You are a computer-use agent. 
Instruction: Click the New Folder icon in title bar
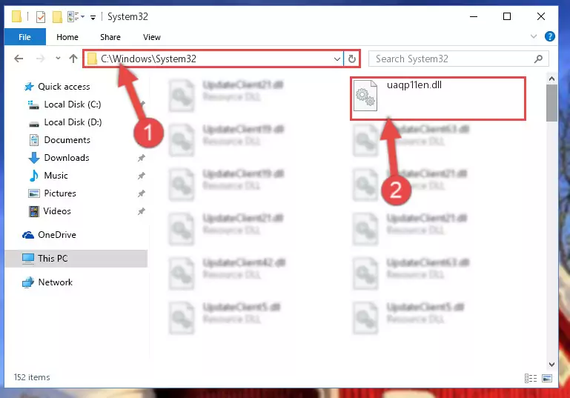(x=57, y=17)
